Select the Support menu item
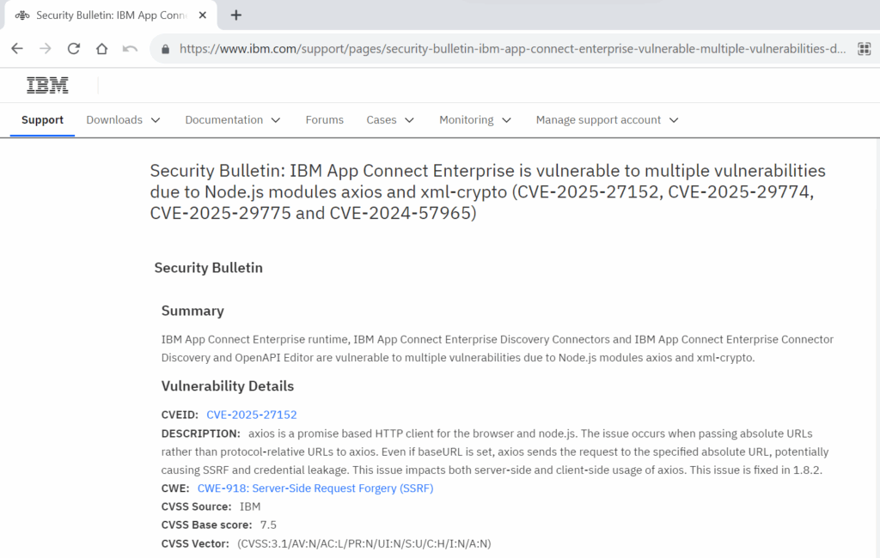Screen dimensions: 880x558 (x=41, y=120)
